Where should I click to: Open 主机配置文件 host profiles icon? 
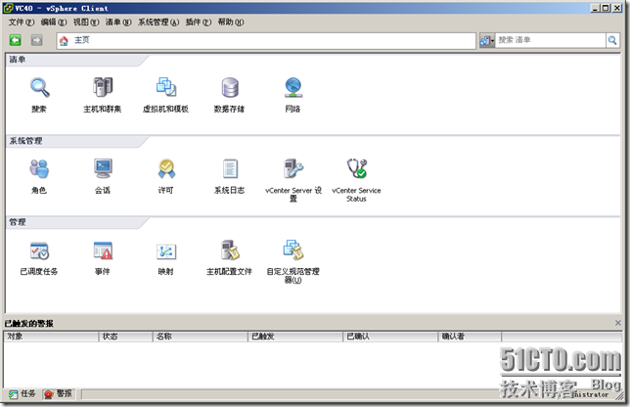pos(230,249)
